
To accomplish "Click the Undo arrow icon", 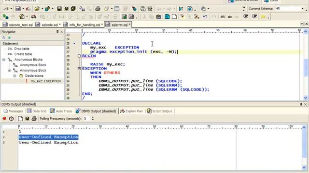I will tap(205, 17).
